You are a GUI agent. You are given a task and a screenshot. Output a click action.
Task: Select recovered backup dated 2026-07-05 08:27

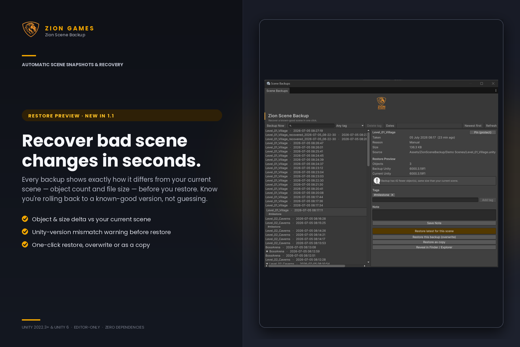tap(316, 135)
